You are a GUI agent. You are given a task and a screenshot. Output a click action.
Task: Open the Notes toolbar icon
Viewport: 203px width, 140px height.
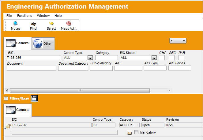click(16, 24)
